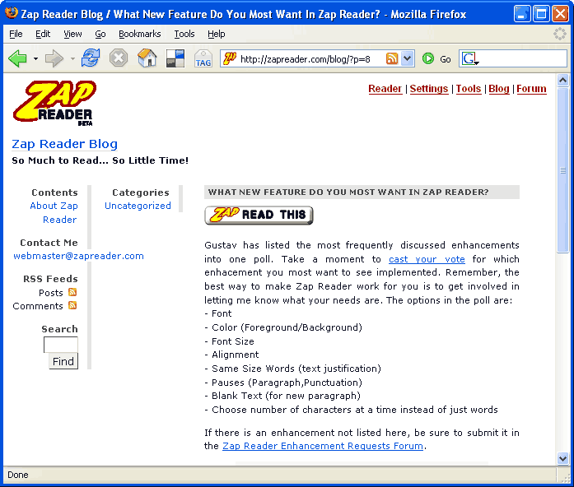
Task: Click the Comments RSS feed icon
Action: pos(72,305)
